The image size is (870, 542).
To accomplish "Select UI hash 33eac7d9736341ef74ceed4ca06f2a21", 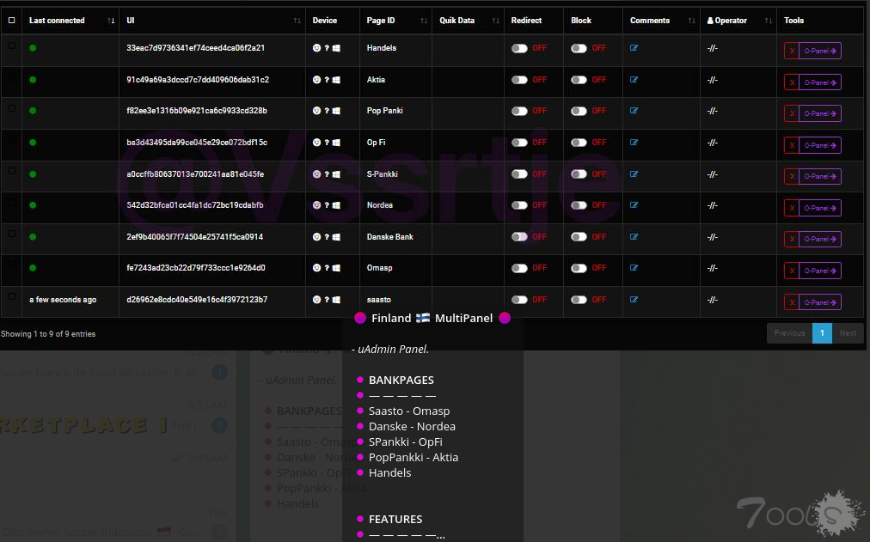I will tap(195, 48).
